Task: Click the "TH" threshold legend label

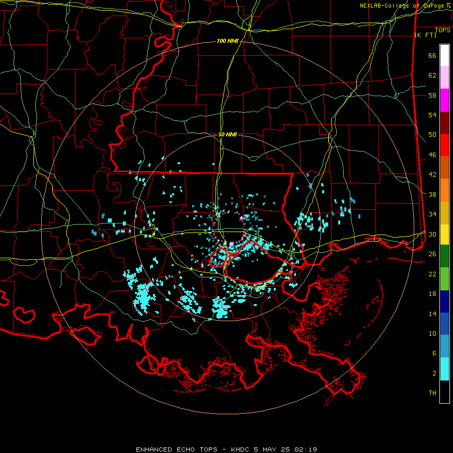Action: [x=432, y=393]
